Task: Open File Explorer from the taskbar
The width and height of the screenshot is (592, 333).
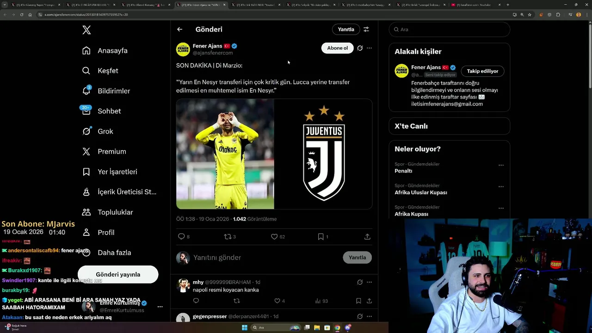Action: point(317,327)
